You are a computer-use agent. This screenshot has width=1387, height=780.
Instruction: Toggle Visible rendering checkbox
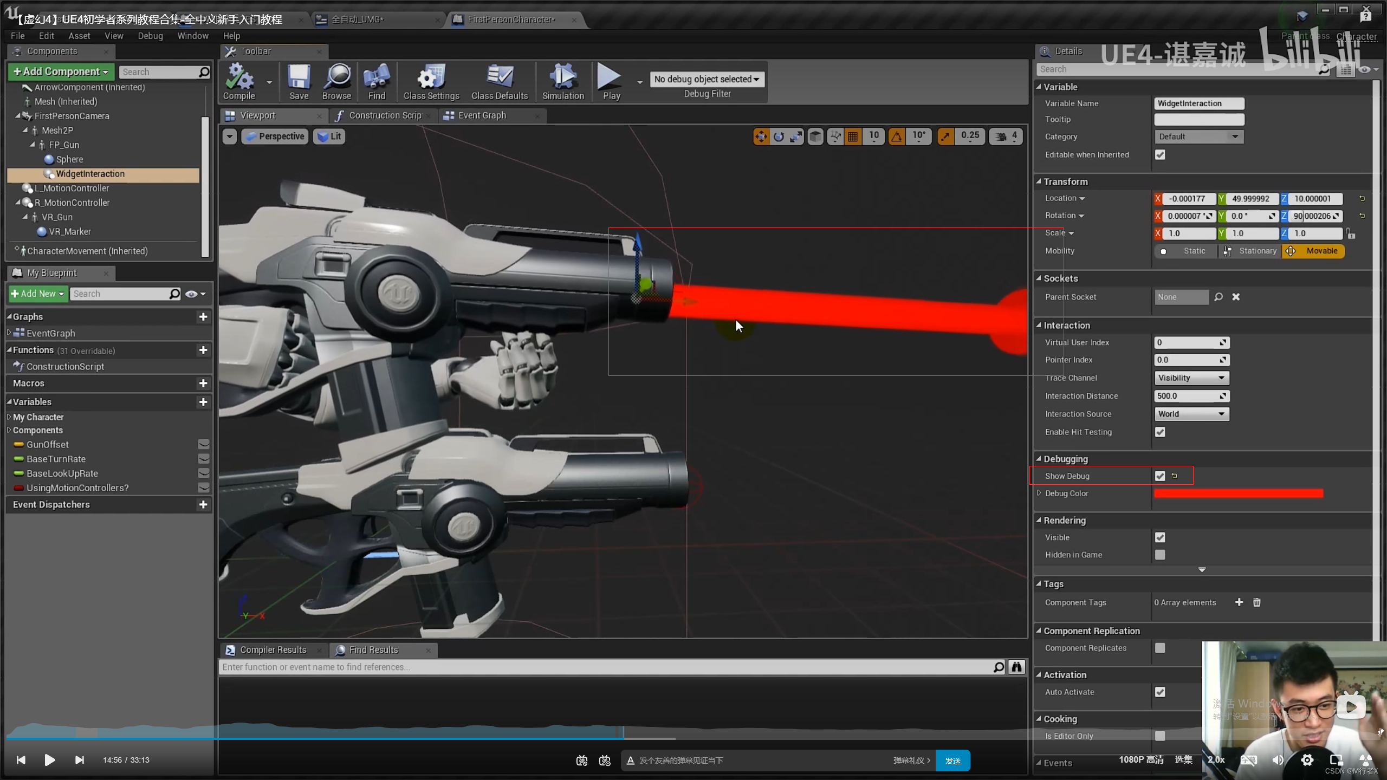pos(1161,537)
